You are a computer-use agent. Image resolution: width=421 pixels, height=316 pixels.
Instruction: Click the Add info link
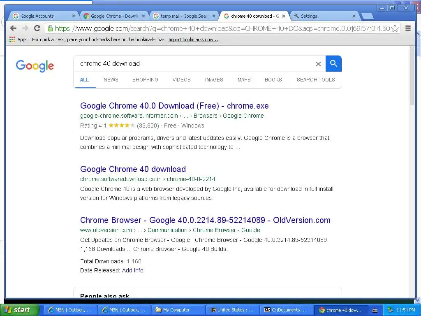click(x=133, y=270)
